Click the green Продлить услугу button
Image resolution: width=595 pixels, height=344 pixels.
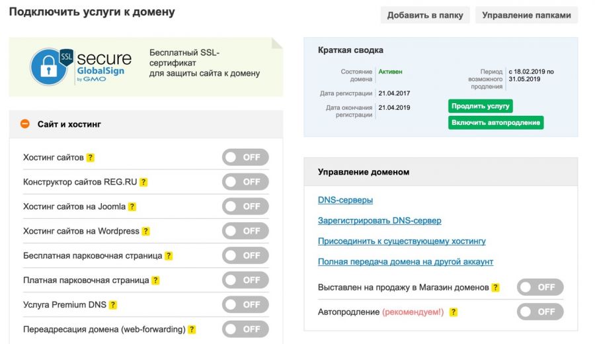click(481, 106)
